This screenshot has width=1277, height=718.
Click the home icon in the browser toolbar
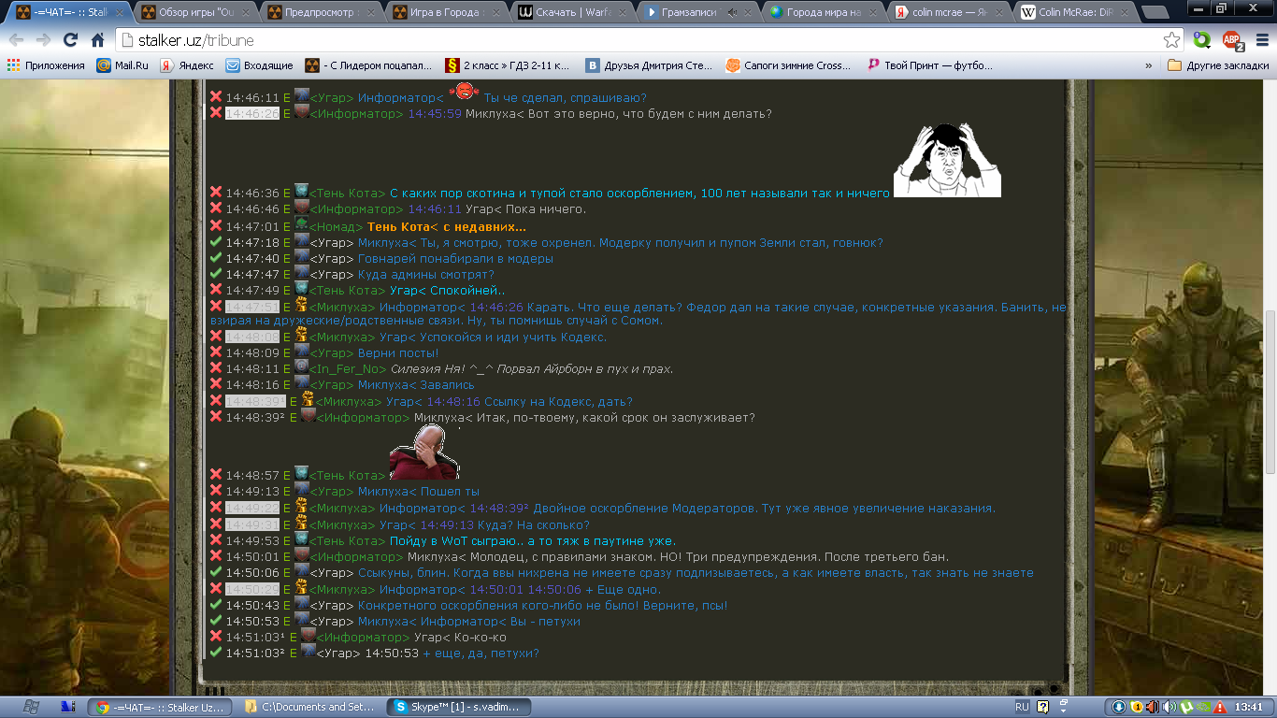click(x=97, y=40)
